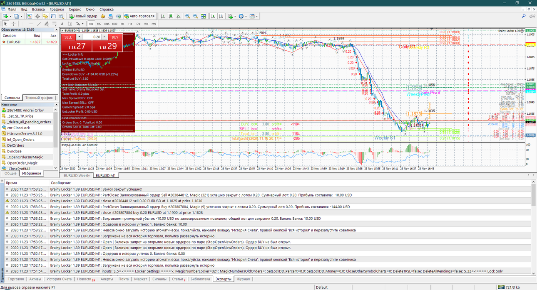Select _delete_all_pending_orders script in Navigator
The image size is (537, 290).
tap(29, 122)
